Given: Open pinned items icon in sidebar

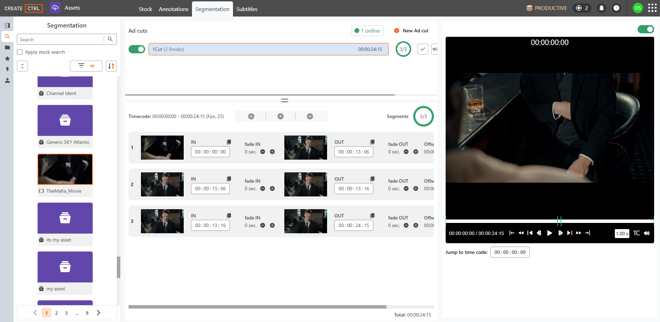Looking at the screenshot, I should pos(7,69).
